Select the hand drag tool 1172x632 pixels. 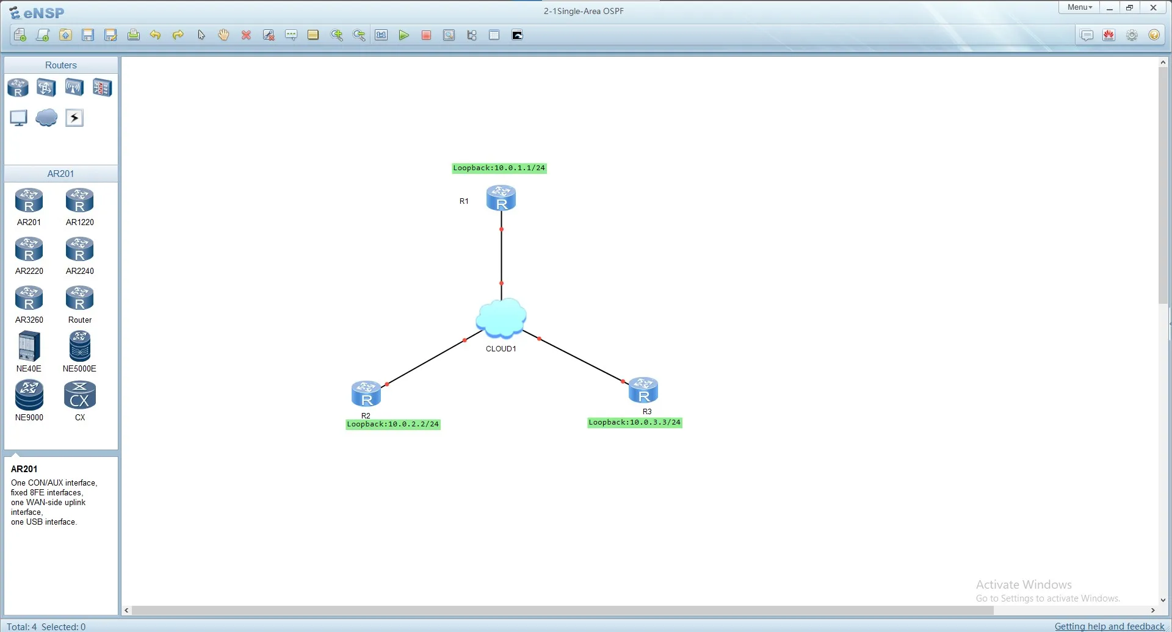(223, 35)
